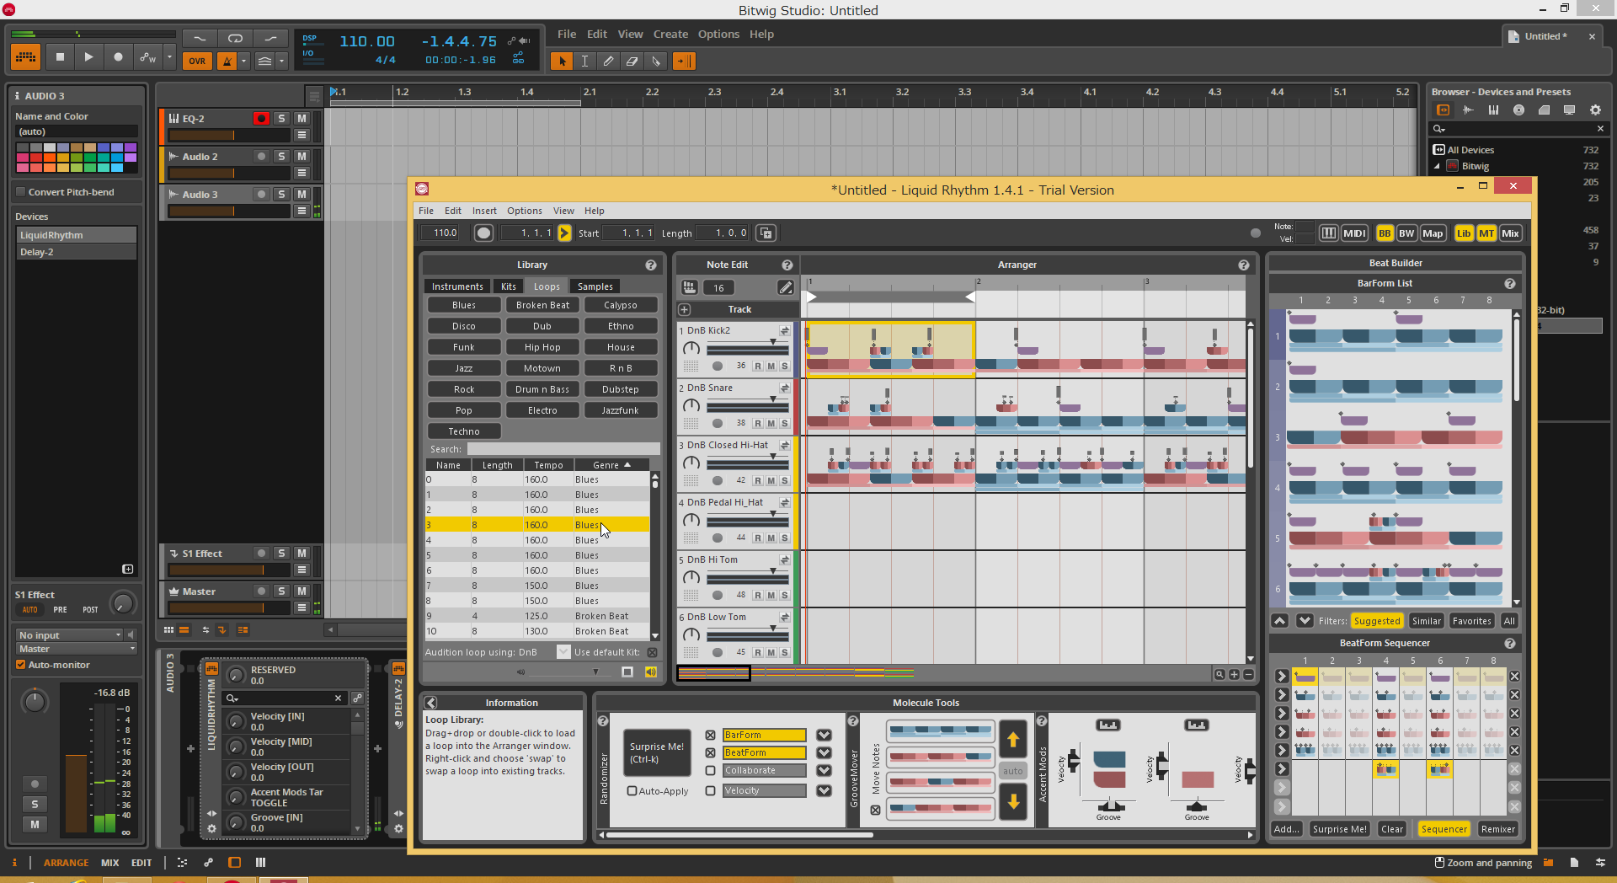
Task: Open Liquid Rhythm Insert menu
Action: click(x=484, y=211)
